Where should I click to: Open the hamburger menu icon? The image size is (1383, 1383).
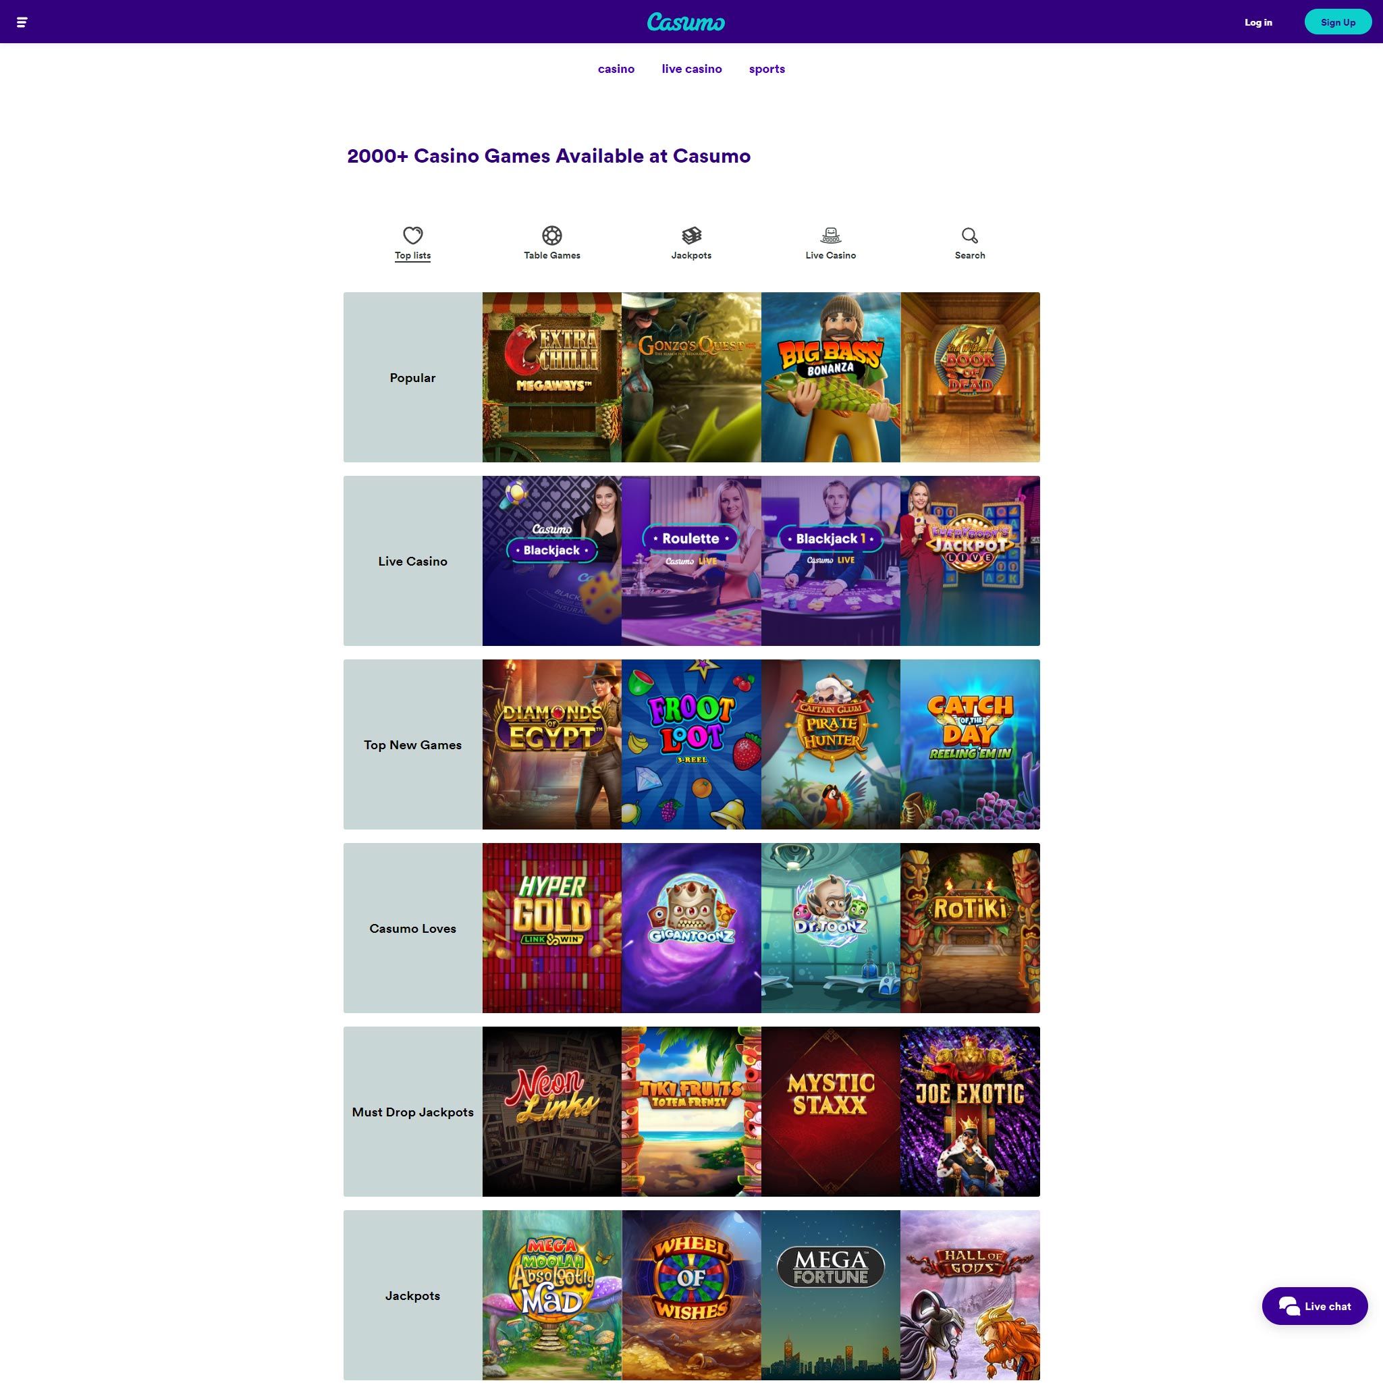point(22,22)
